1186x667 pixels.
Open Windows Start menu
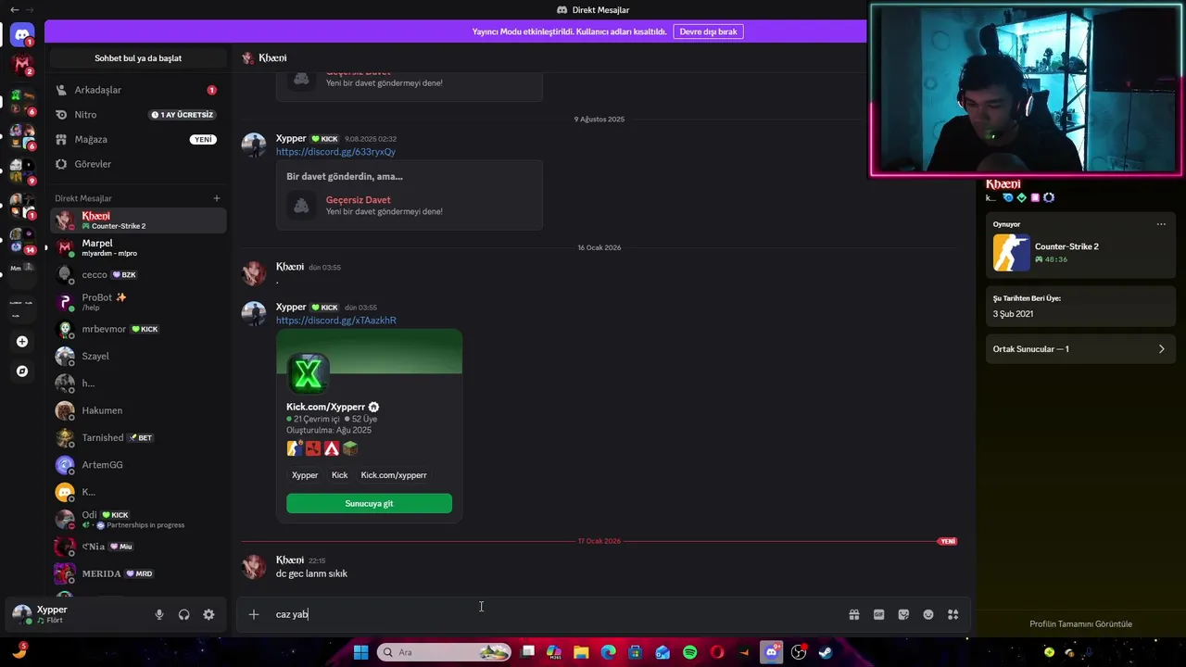tap(360, 652)
